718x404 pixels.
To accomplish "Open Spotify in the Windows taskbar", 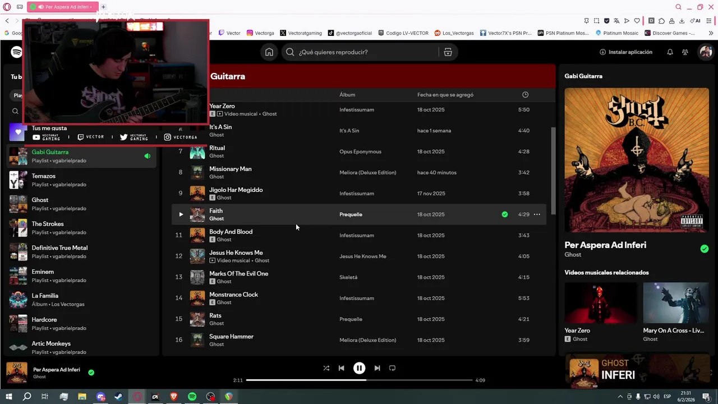I will point(192,397).
